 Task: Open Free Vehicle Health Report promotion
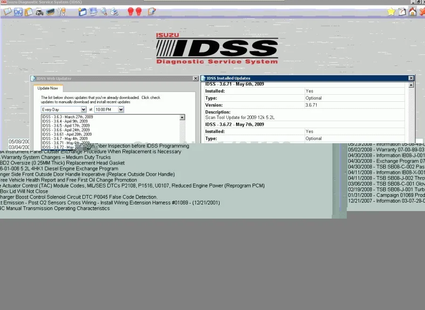[x=68, y=180]
